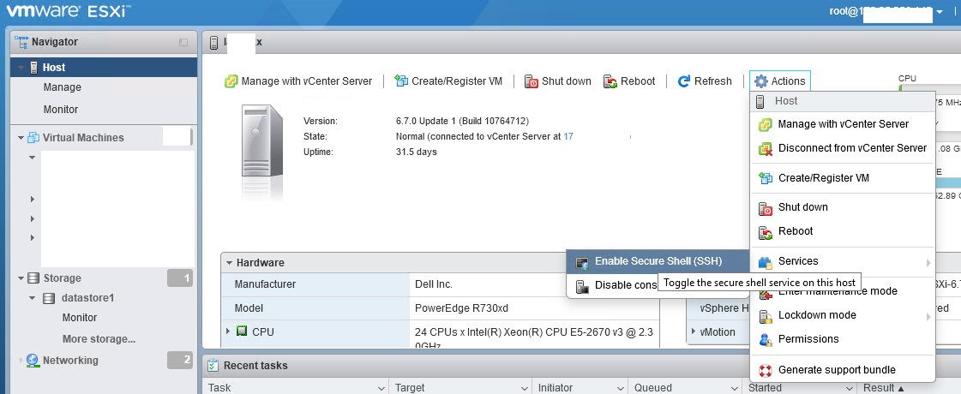Screen dimensions: 961x394
Task: Click the Permissions icon in Actions menu
Action: coord(766,339)
